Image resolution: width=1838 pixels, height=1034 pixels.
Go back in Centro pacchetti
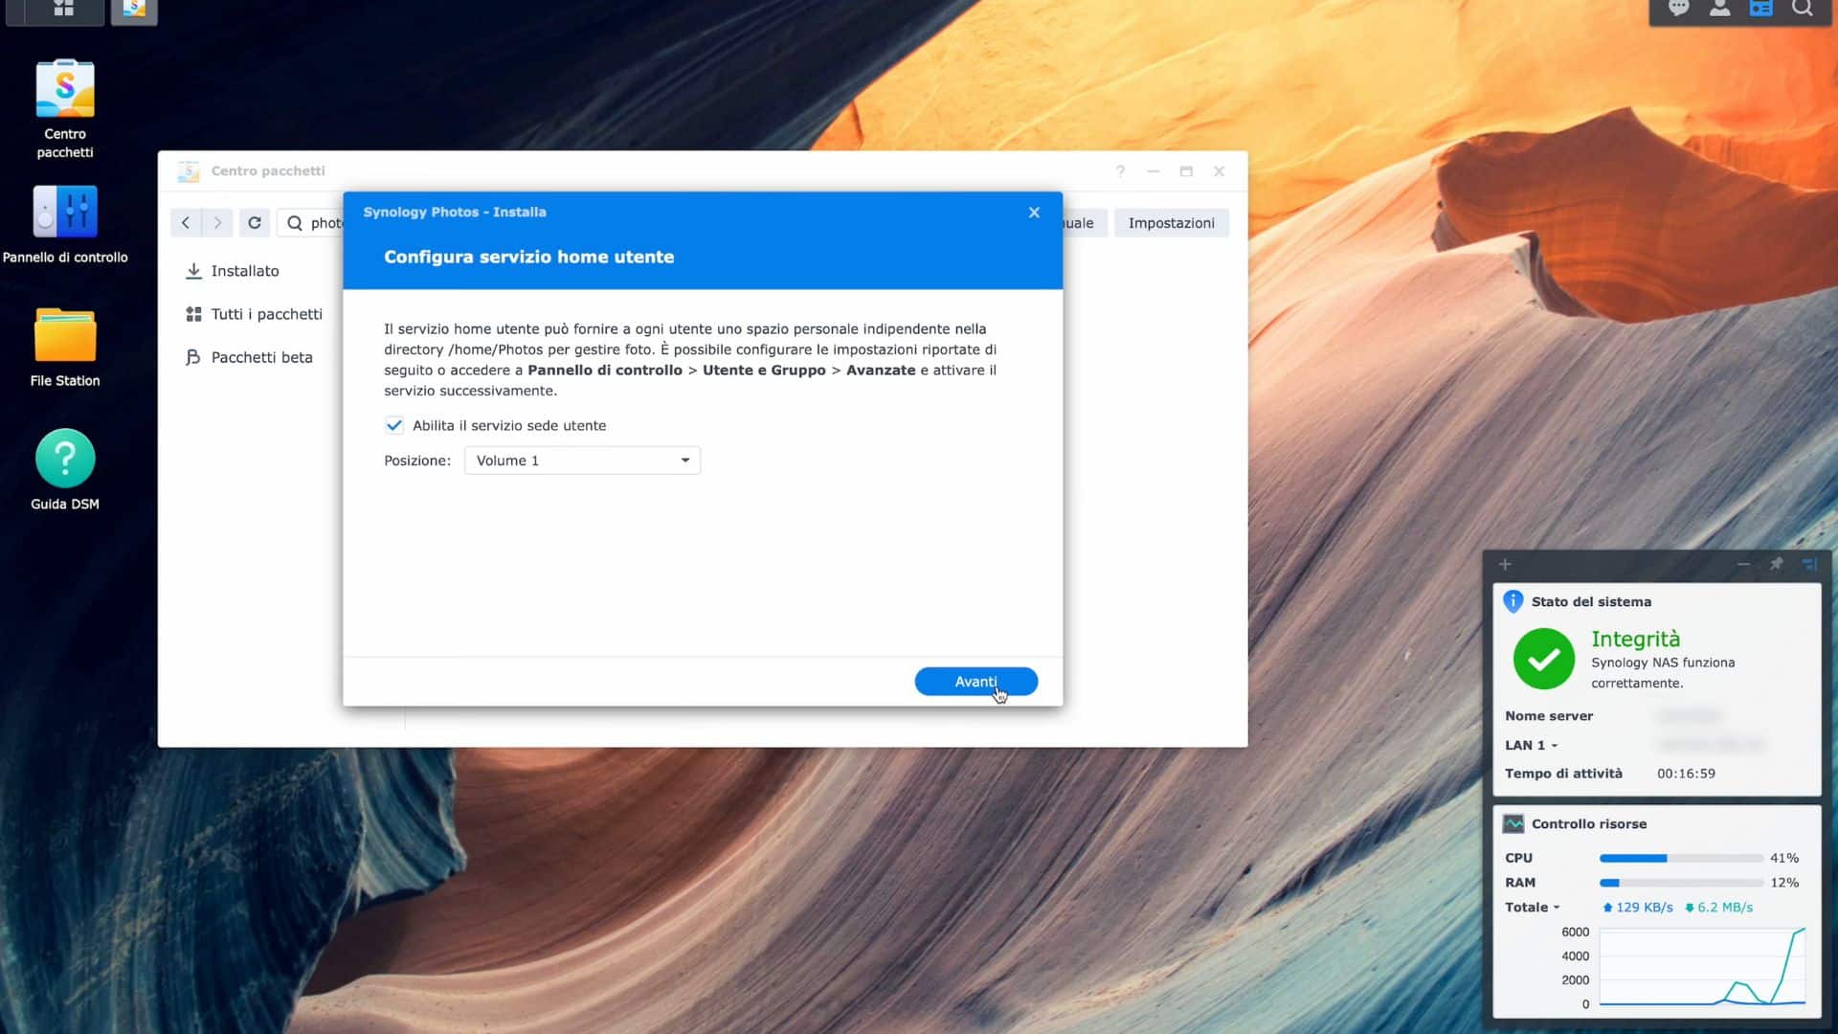coord(186,222)
